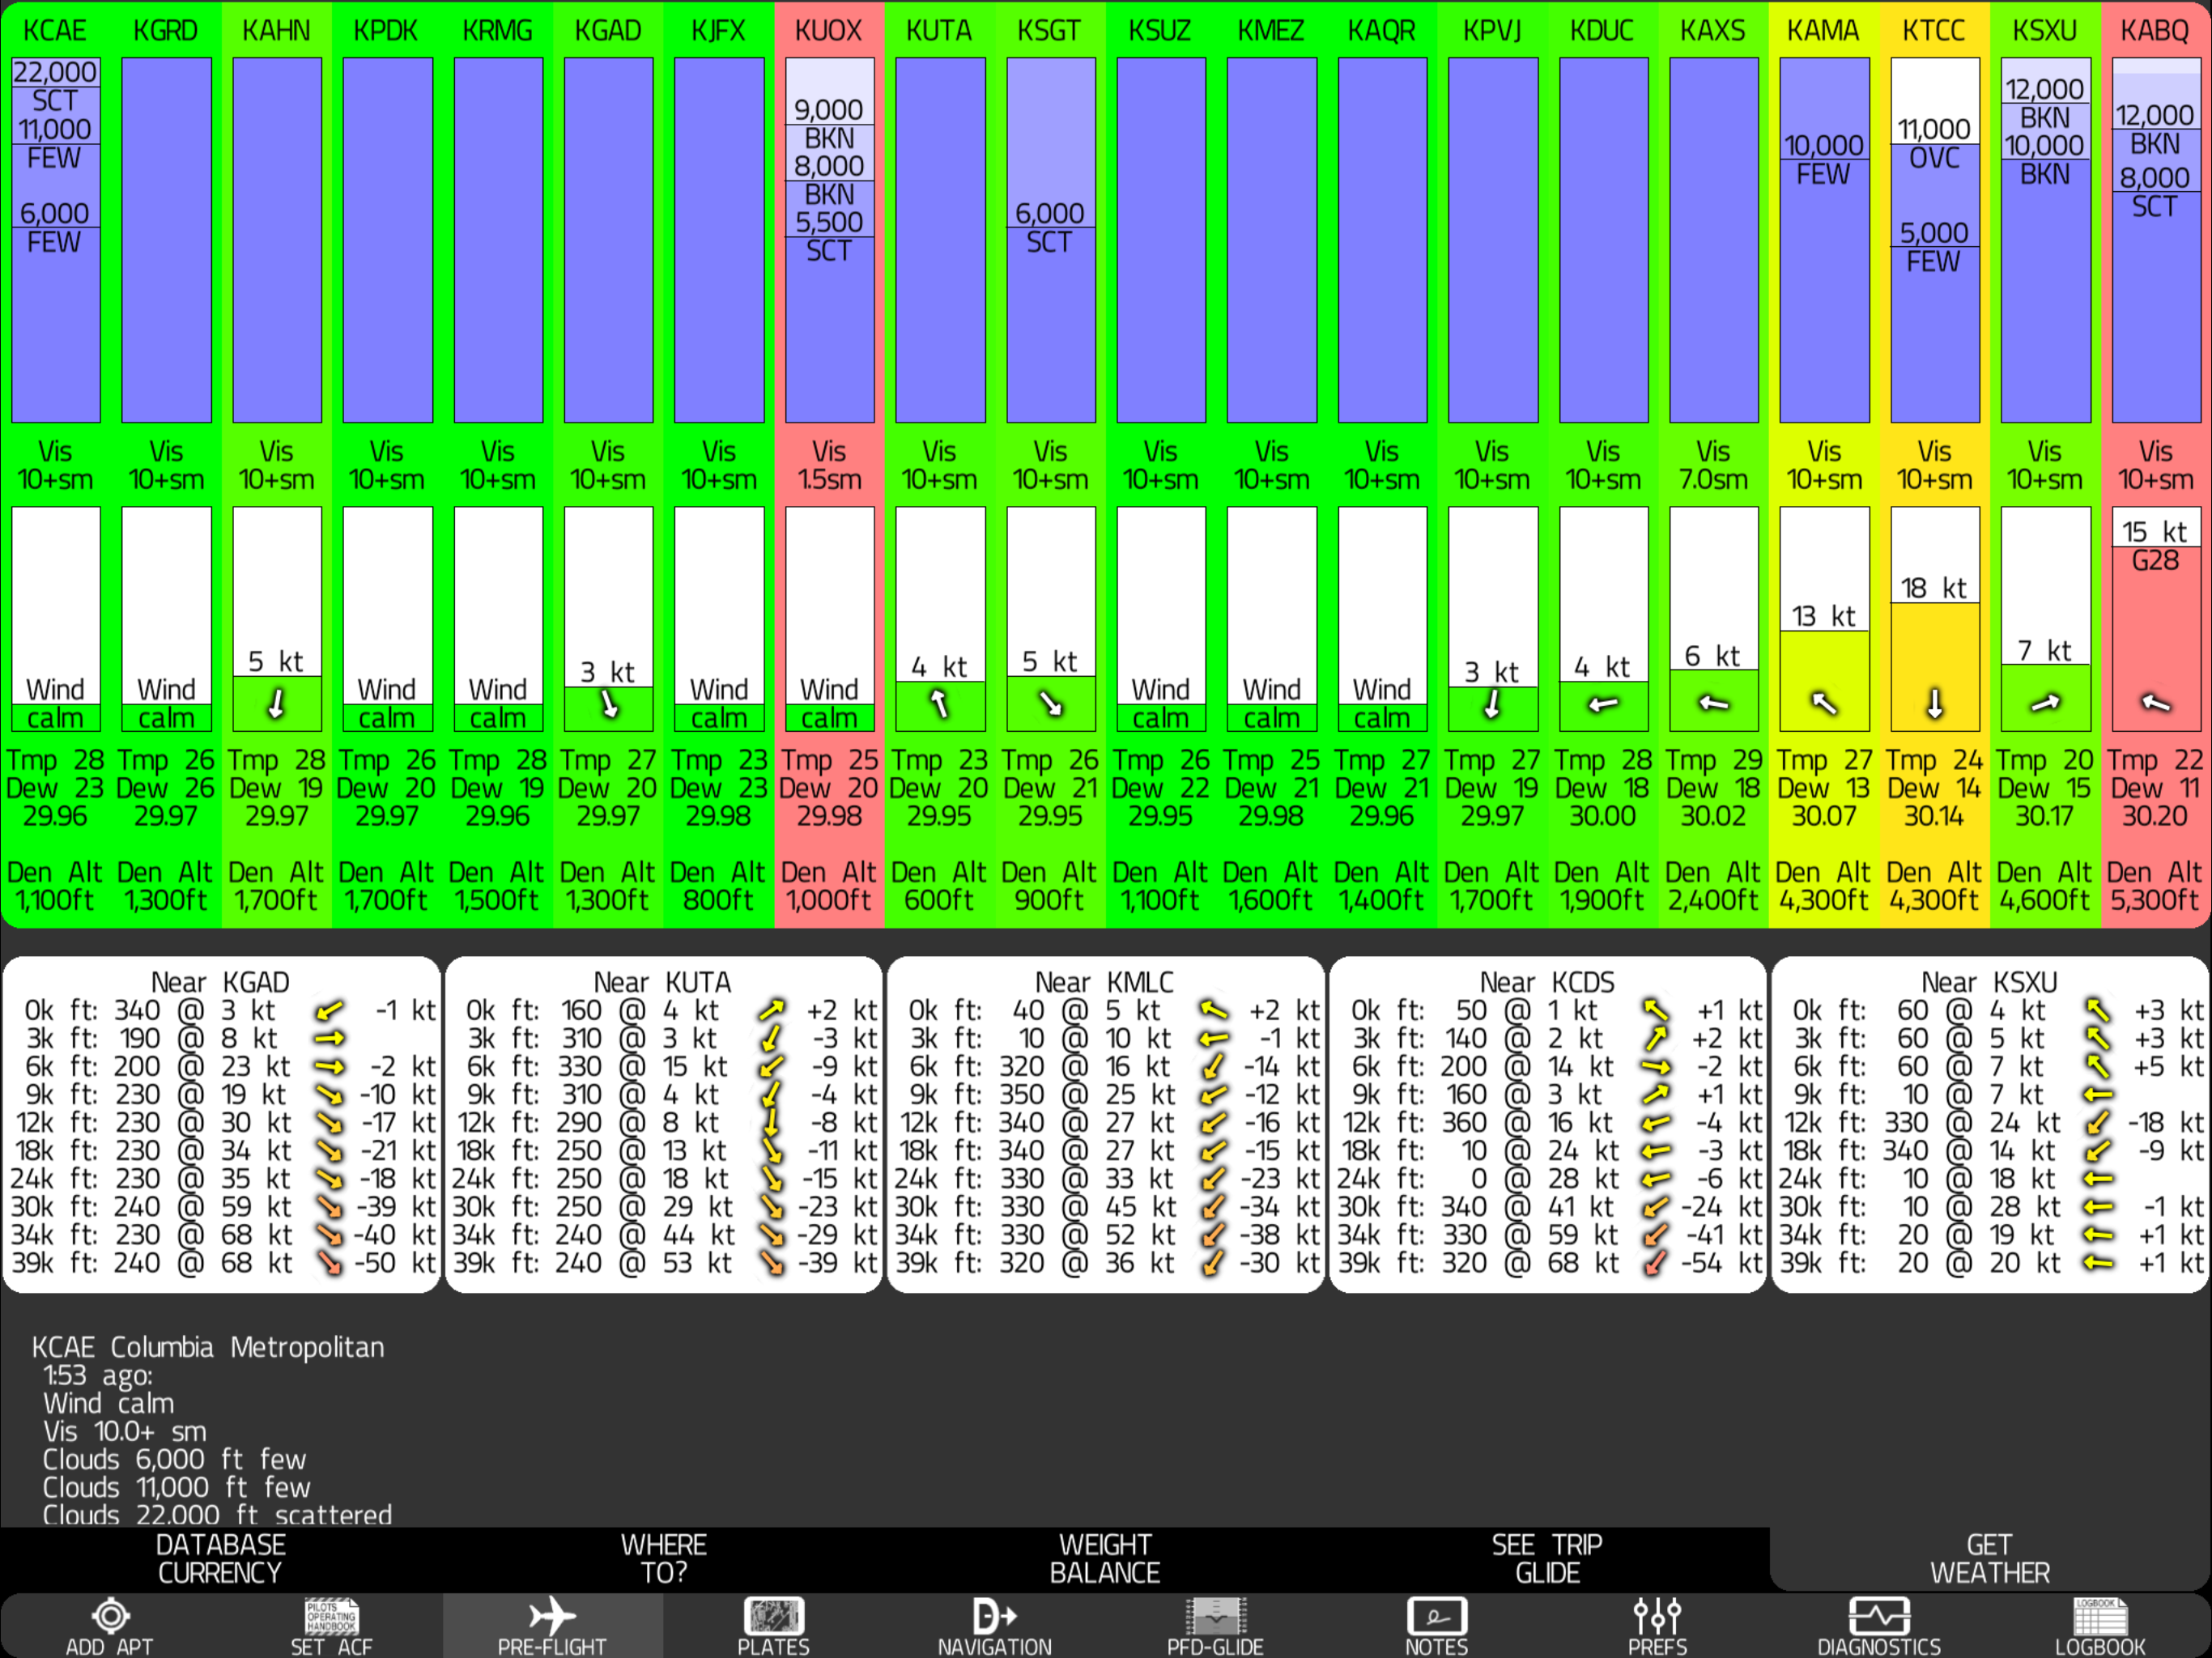
Task: Select the KUOX airport weather column
Action: pos(829,460)
